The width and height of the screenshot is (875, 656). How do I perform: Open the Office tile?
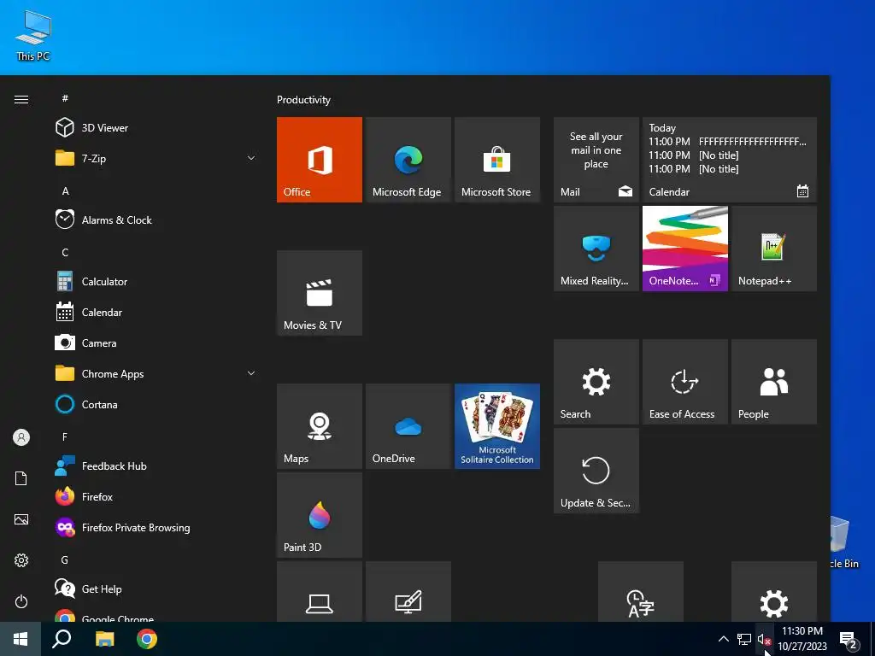tap(320, 160)
